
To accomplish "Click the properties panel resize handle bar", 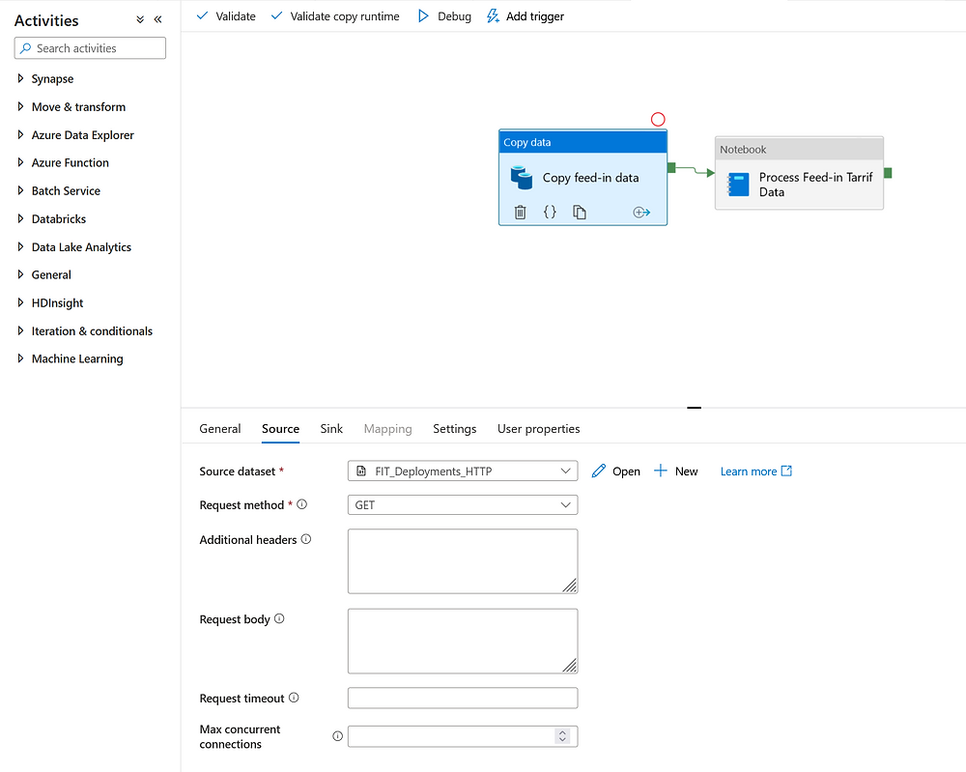I will click(x=695, y=407).
